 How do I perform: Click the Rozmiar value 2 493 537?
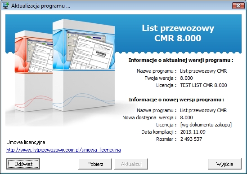pos(191,139)
